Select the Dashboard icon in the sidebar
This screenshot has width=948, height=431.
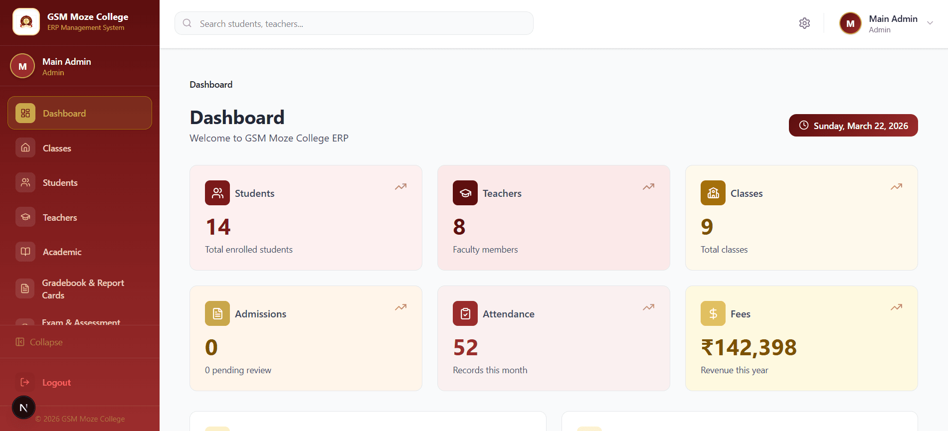25,113
